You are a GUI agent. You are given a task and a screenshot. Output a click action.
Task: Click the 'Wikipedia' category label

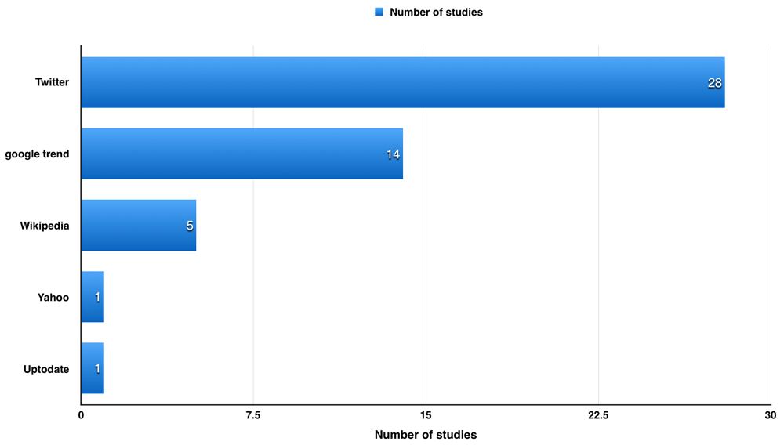click(45, 226)
